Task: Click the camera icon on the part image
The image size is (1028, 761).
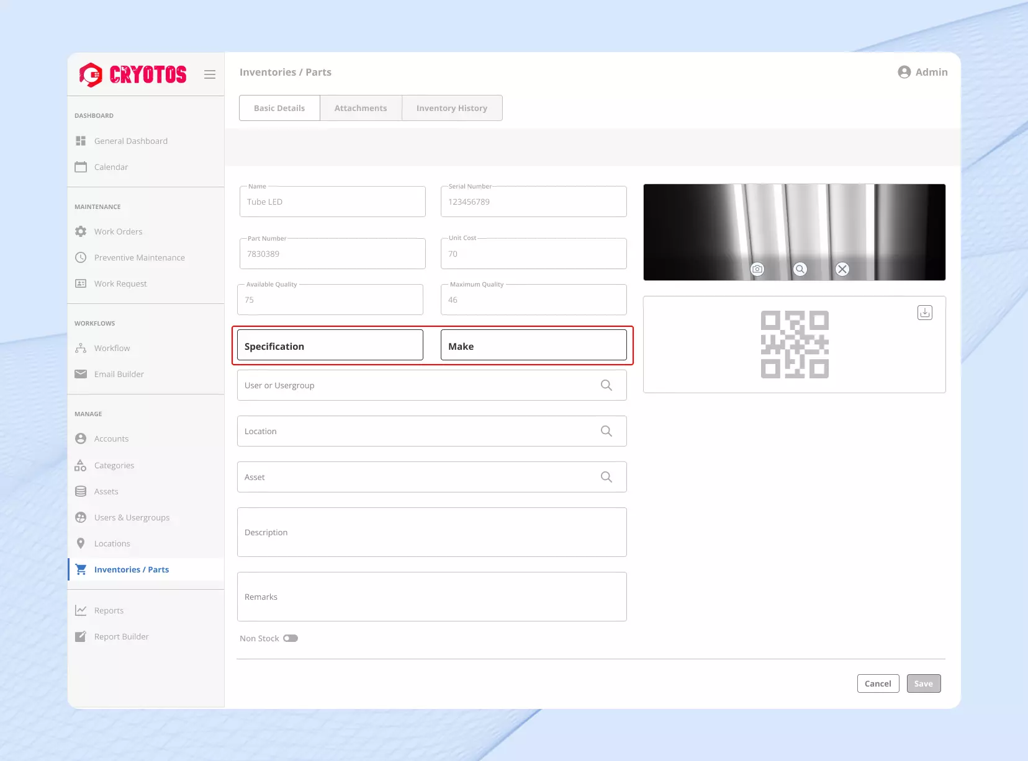Action: click(x=758, y=269)
